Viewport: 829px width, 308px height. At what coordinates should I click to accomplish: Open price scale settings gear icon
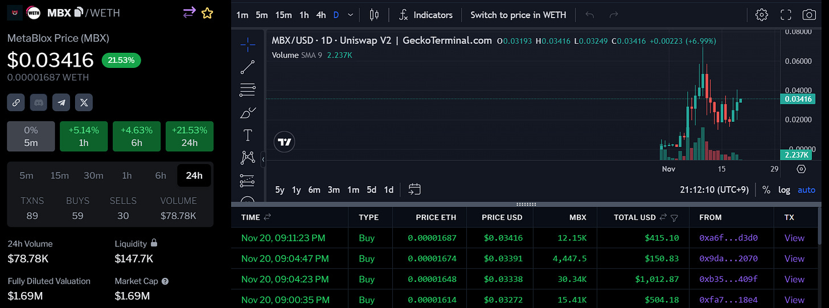click(x=802, y=169)
